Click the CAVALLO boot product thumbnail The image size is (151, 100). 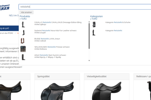[23, 24]
